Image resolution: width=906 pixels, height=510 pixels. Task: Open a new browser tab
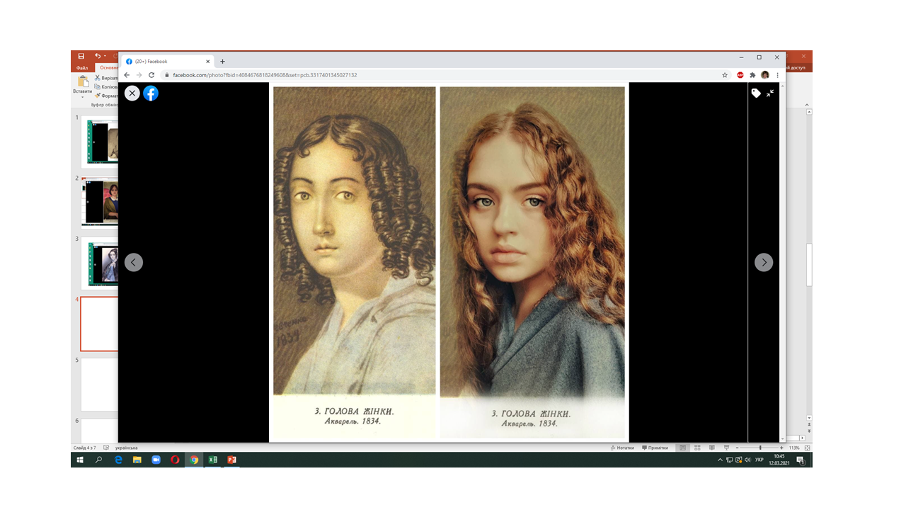(222, 62)
